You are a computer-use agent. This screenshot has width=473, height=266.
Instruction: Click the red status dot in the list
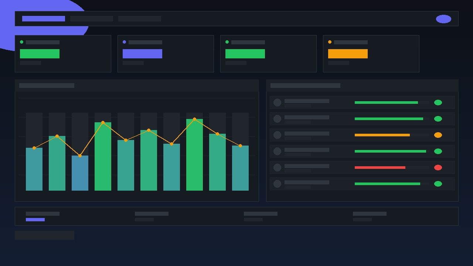coord(438,167)
